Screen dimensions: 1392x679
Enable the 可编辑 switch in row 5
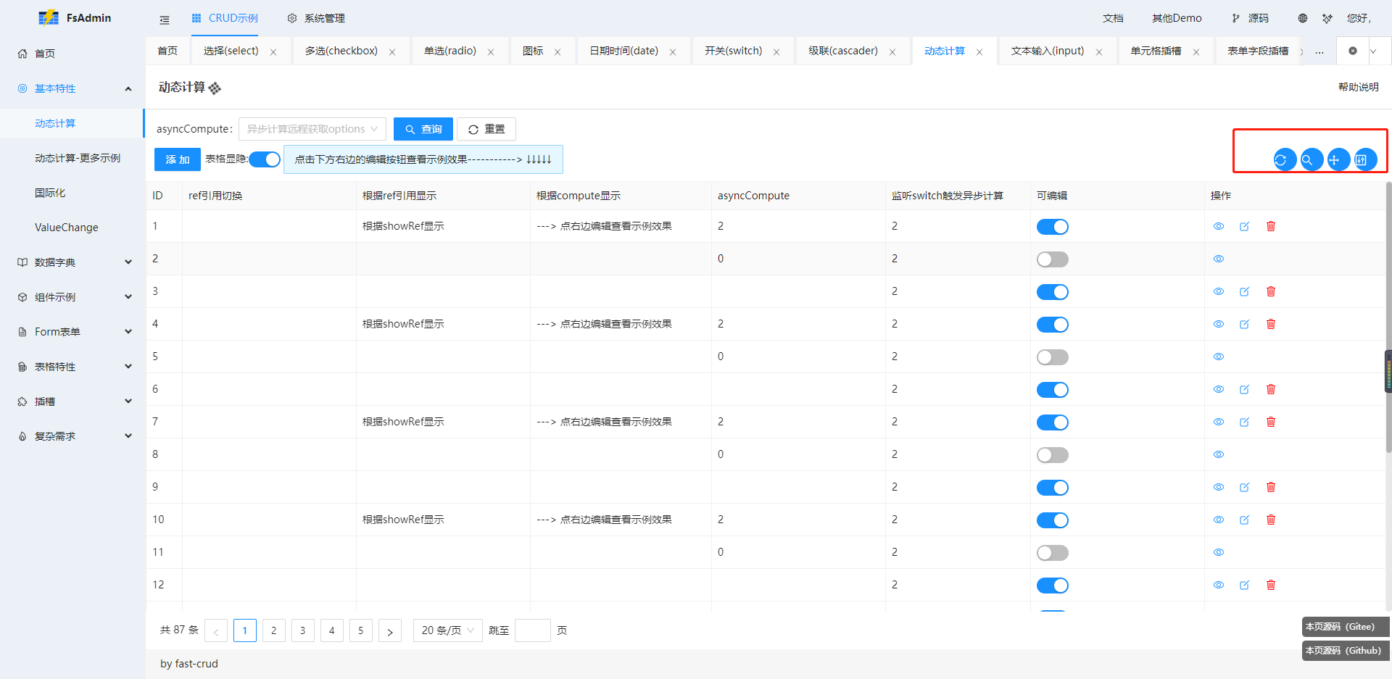[1053, 357]
